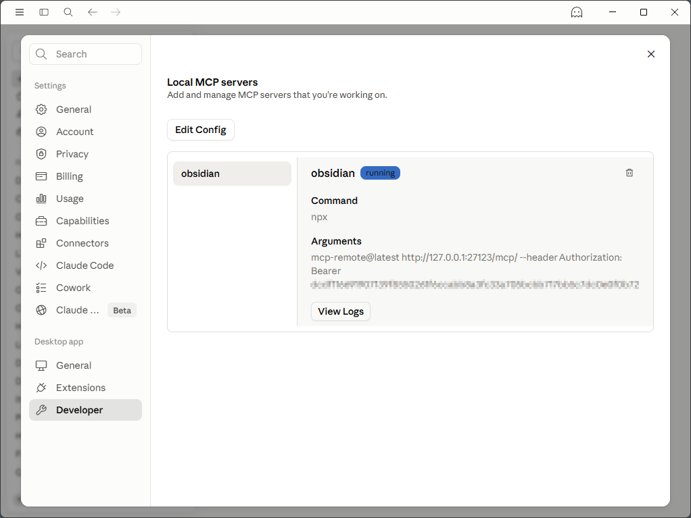This screenshot has height=518, width=691.
Task: Open Privacy settings
Action: coord(85,154)
